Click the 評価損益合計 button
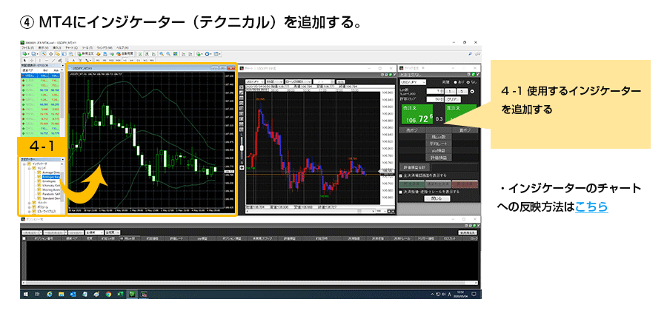This screenshot has height=316, width=667. click(415, 167)
